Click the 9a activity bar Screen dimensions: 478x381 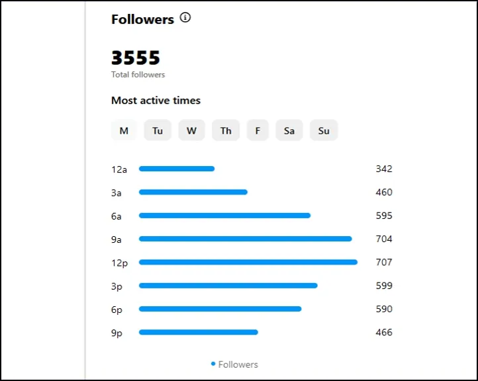click(246, 239)
